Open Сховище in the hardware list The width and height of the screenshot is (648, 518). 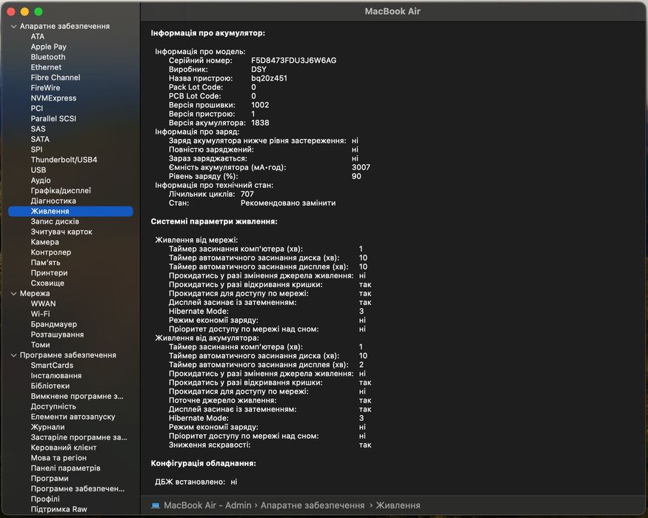coord(47,283)
